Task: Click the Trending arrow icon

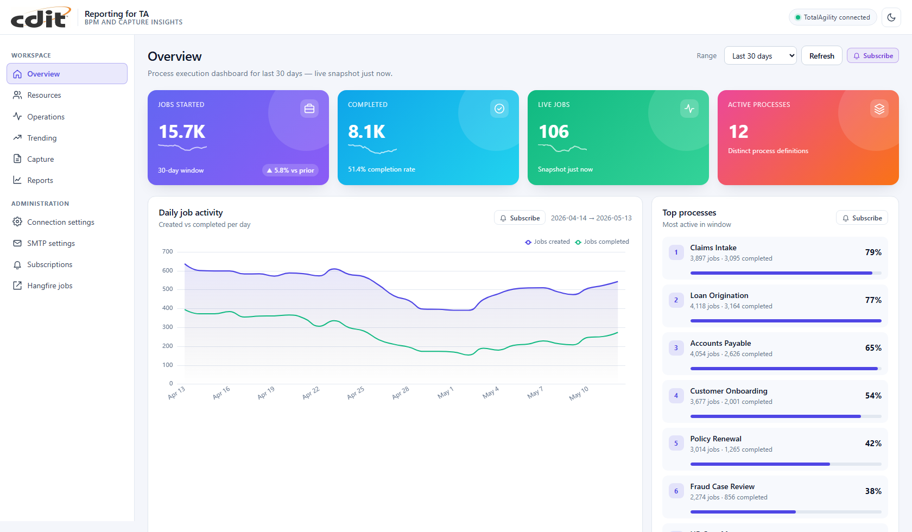Action: pyautogui.click(x=17, y=137)
